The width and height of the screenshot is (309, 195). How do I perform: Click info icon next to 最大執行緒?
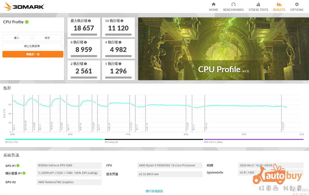tap(90, 21)
